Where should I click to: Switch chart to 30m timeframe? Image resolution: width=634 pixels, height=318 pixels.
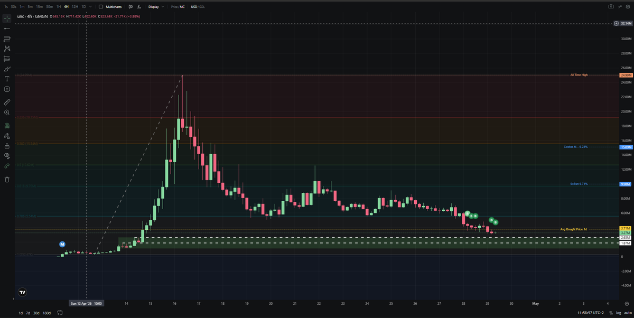pyautogui.click(x=49, y=7)
